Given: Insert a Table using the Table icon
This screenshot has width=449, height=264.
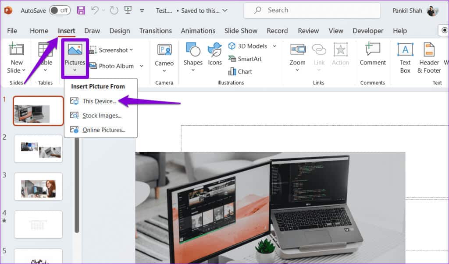Looking at the screenshot, I should pos(45,50).
